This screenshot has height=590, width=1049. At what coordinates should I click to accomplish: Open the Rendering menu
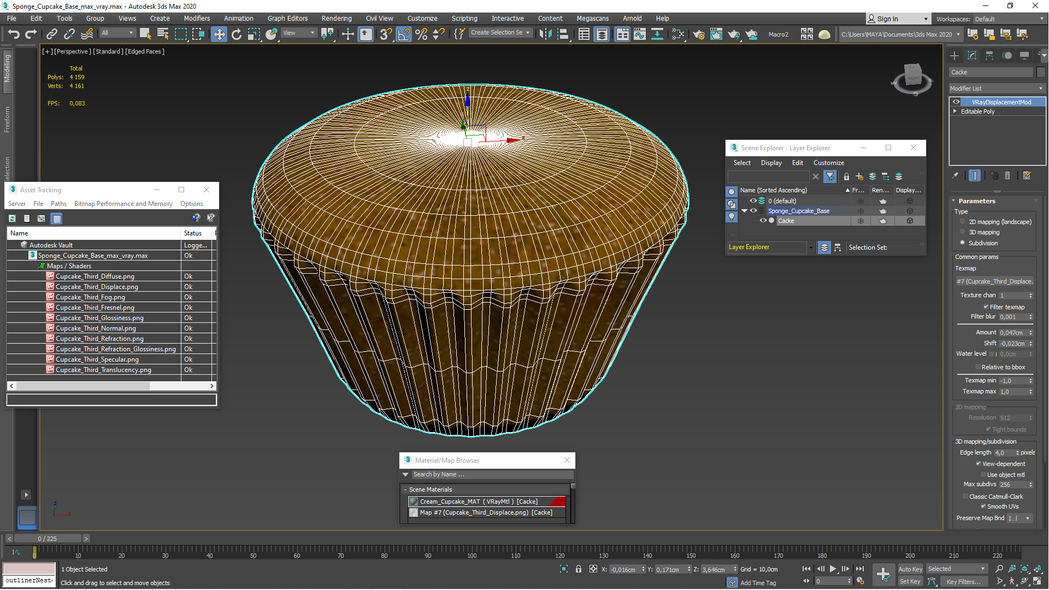point(336,18)
